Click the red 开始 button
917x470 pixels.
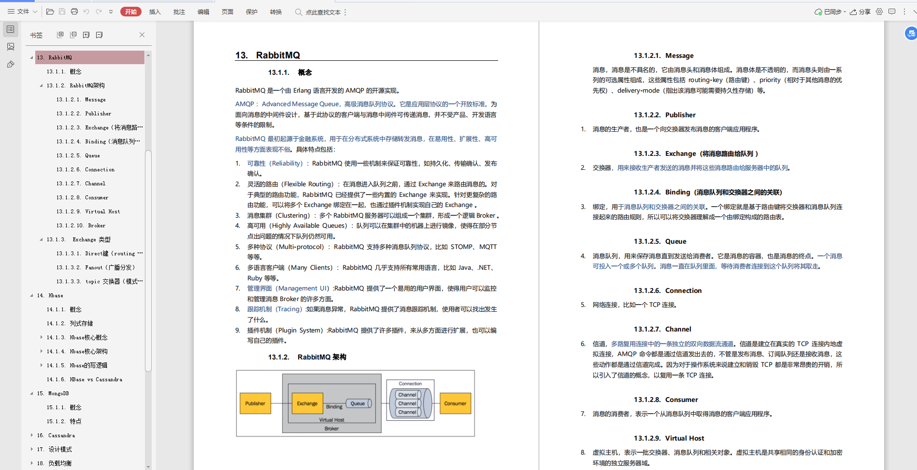pos(130,11)
